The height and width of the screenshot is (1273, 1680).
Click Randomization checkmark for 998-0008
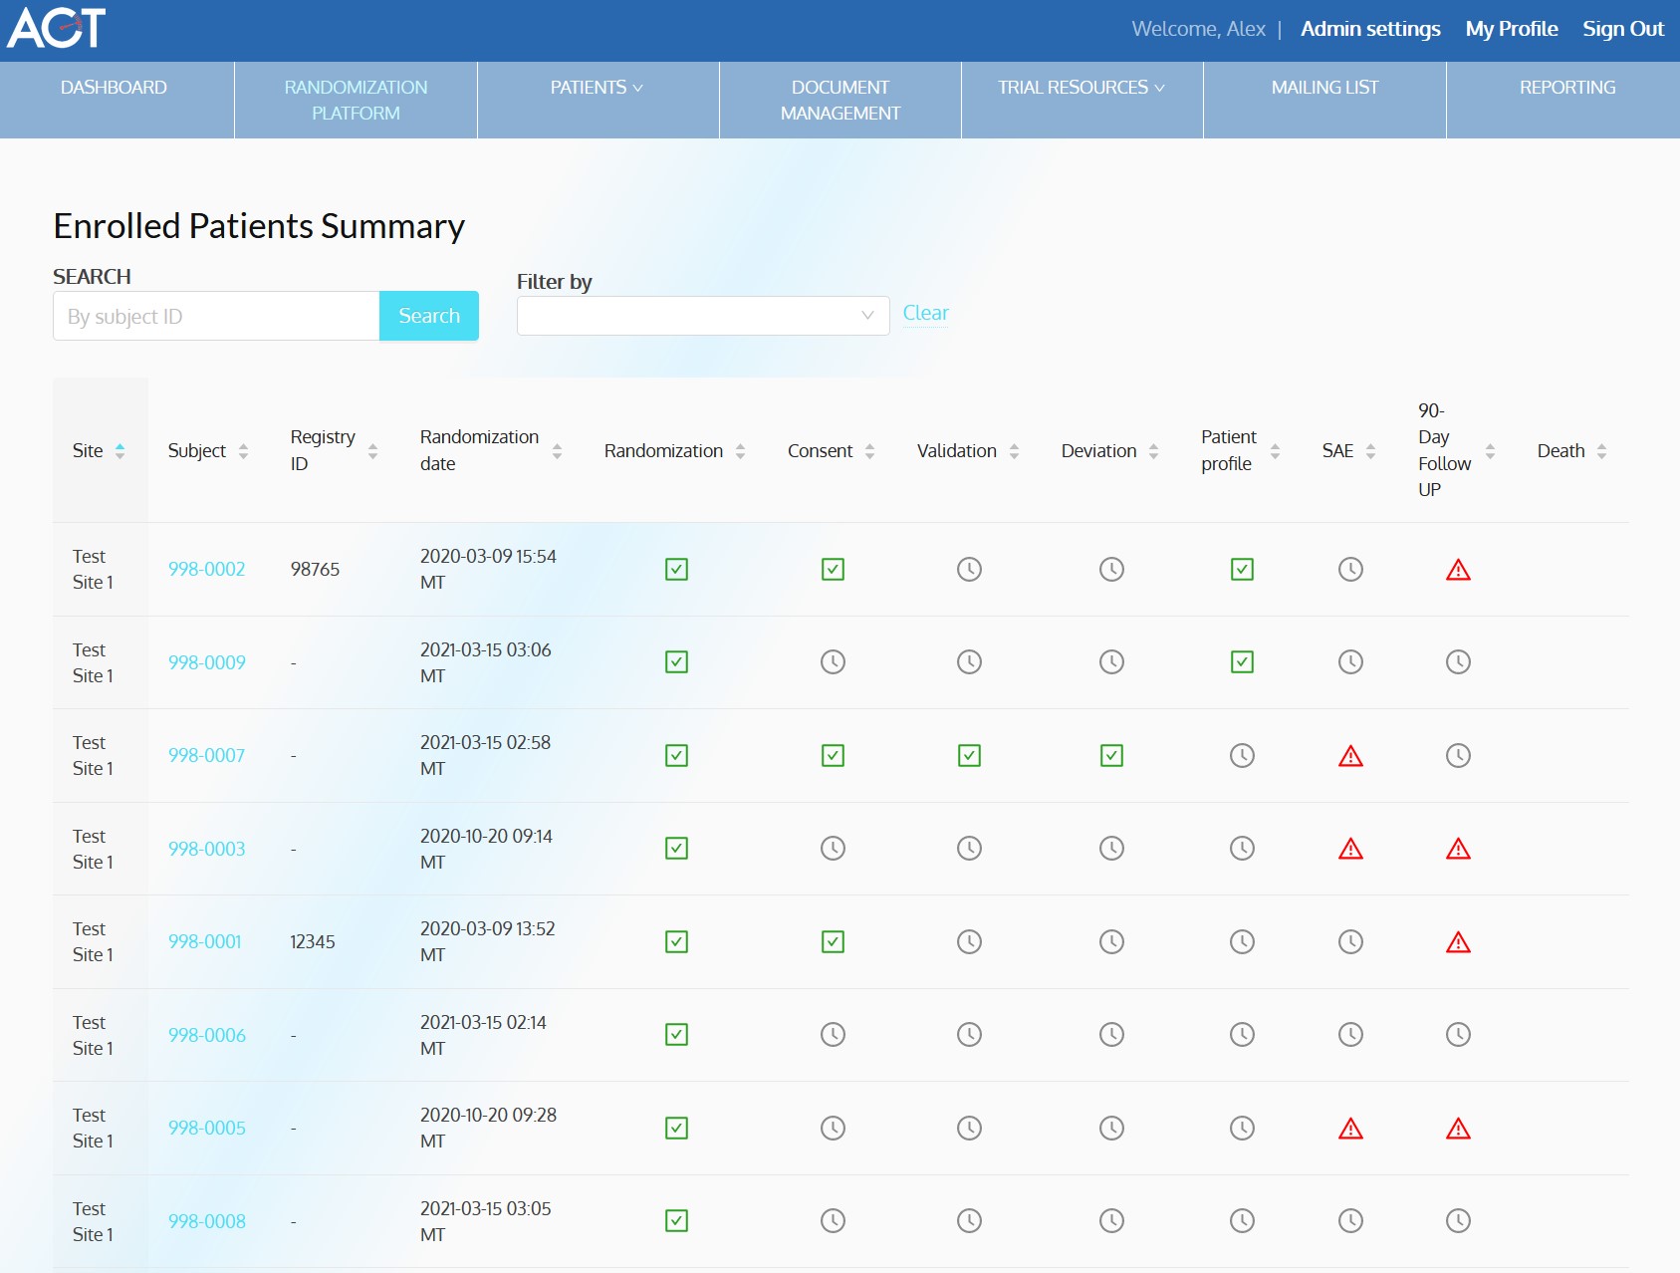pos(676,1220)
